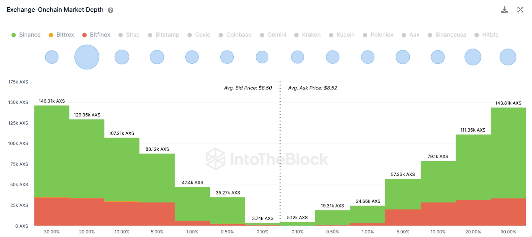
Task: Toggle Bittrex series in legend
Action: click(62, 35)
